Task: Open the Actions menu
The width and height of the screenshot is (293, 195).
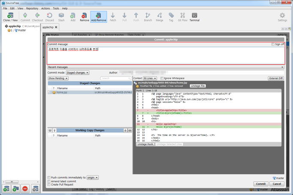Action: (45, 9)
